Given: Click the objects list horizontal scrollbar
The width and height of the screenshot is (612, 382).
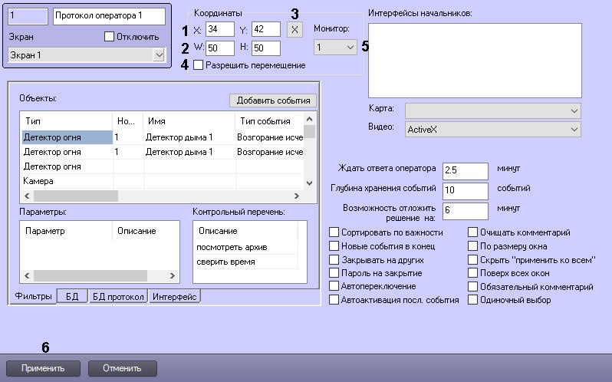Looking at the screenshot, I should (x=115, y=196).
